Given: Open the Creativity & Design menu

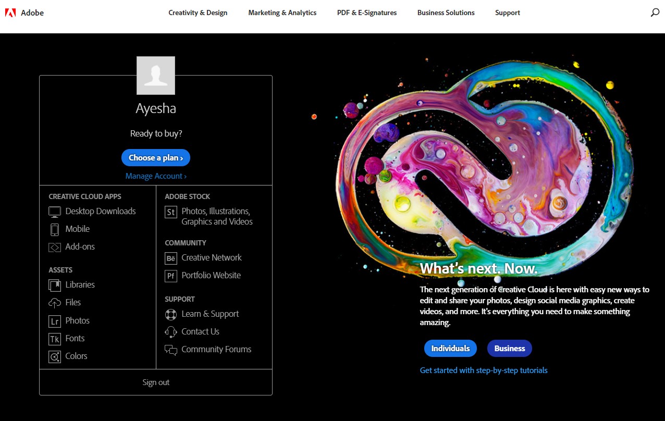Looking at the screenshot, I should [x=198, y=13].
